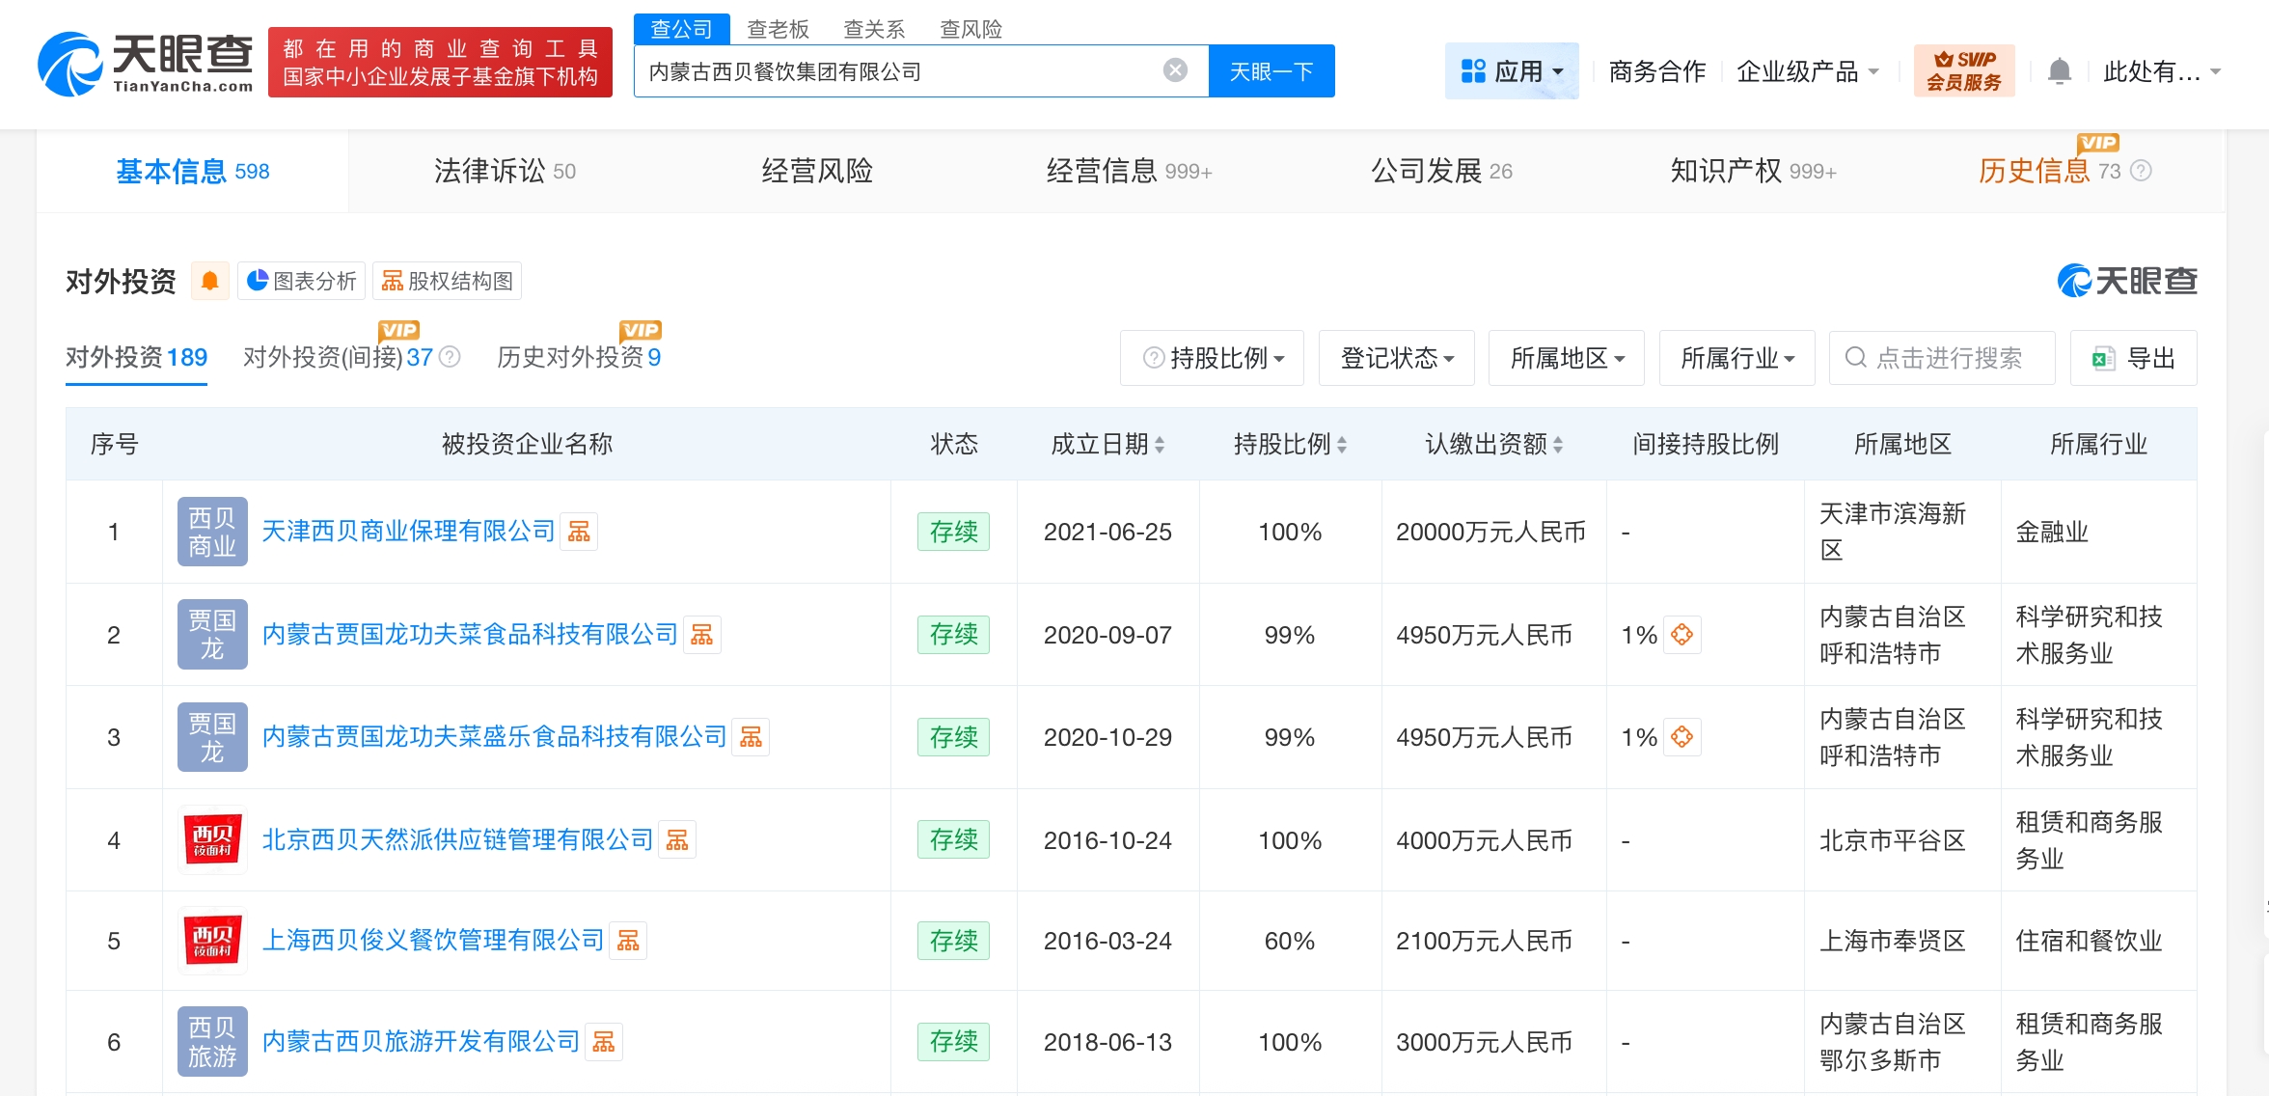Click indirect shareholding icon for 内蒙古贾国龙功夫菜食品科技有限公司
This screenshot has height=1096, width=2269.
click(x=1681, y=635)
